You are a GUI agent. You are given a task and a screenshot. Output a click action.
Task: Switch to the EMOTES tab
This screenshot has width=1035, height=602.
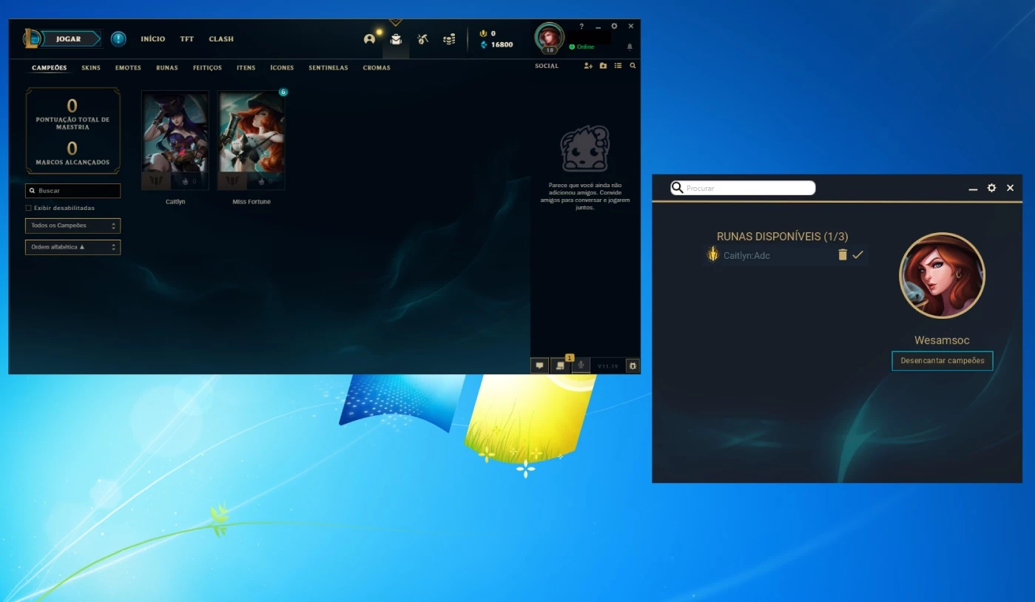128,67
